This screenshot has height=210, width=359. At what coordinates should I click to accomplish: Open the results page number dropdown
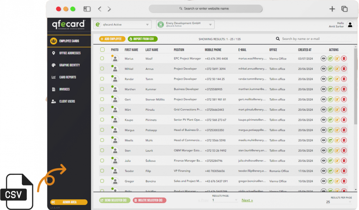pyautogui.click(x=225, y=200)
